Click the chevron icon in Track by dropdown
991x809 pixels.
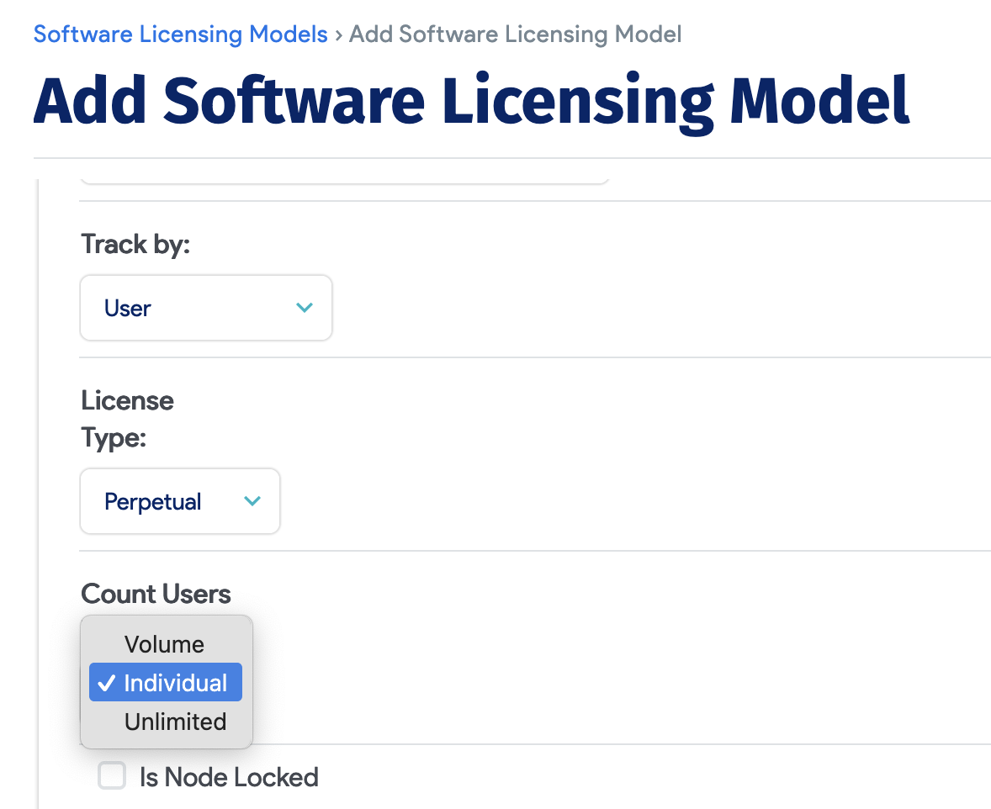point(305,308)
